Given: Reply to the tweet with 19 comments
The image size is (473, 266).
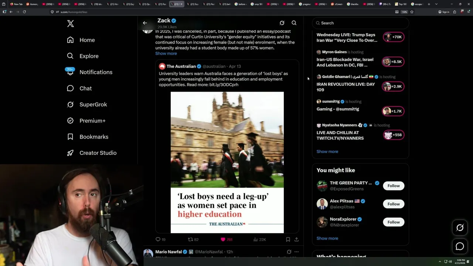Looking at the screenshot, I should point(160,239).
